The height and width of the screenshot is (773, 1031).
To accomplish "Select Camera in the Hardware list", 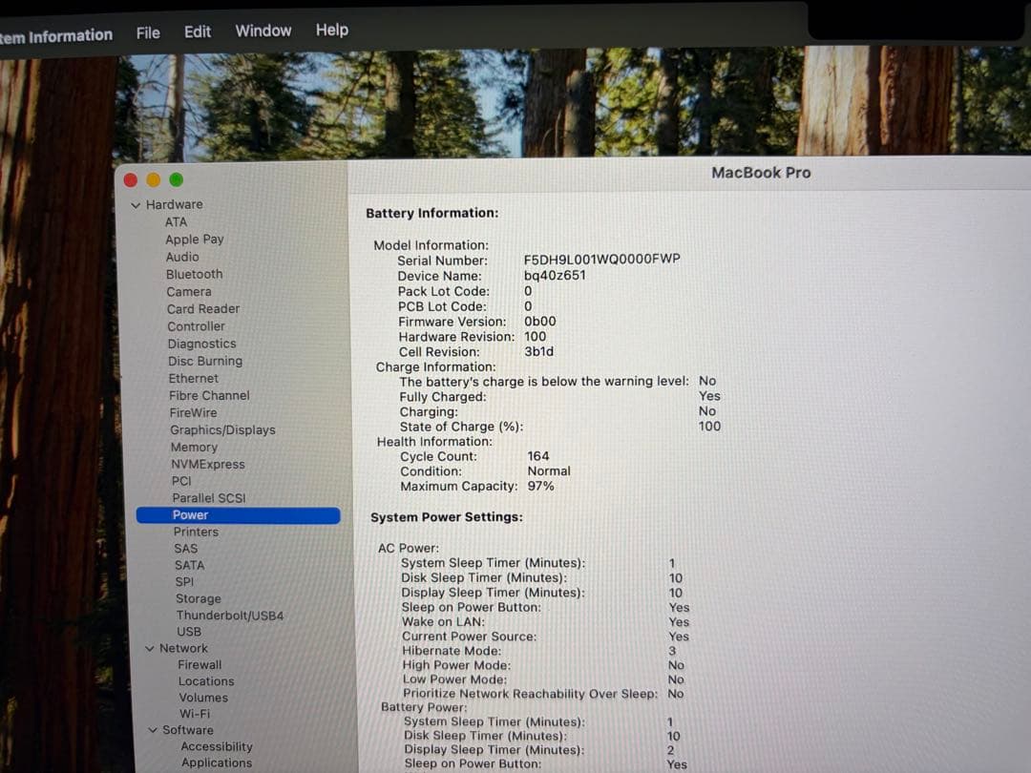I will point(189,291).
